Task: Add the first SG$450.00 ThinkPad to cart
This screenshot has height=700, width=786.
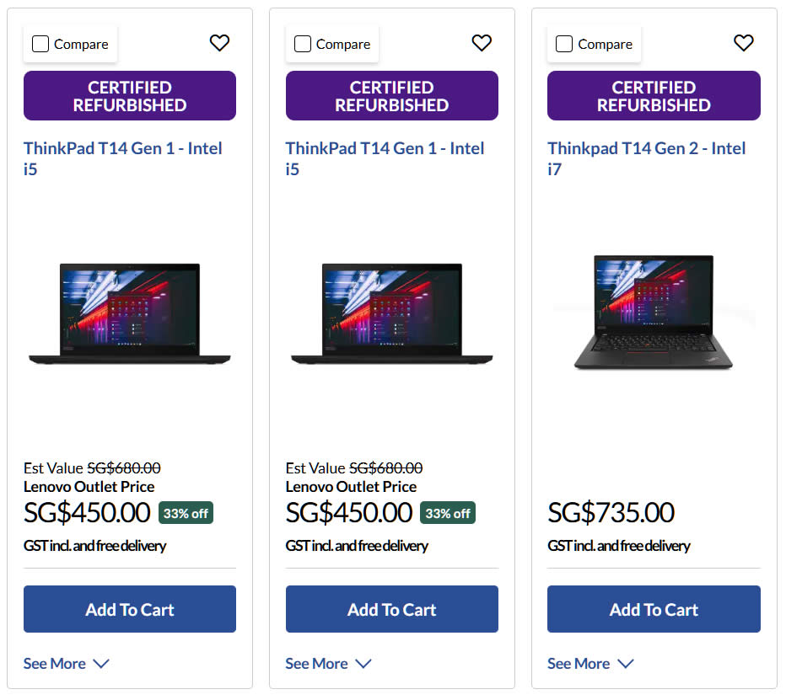Action: (x=130, y=609)
